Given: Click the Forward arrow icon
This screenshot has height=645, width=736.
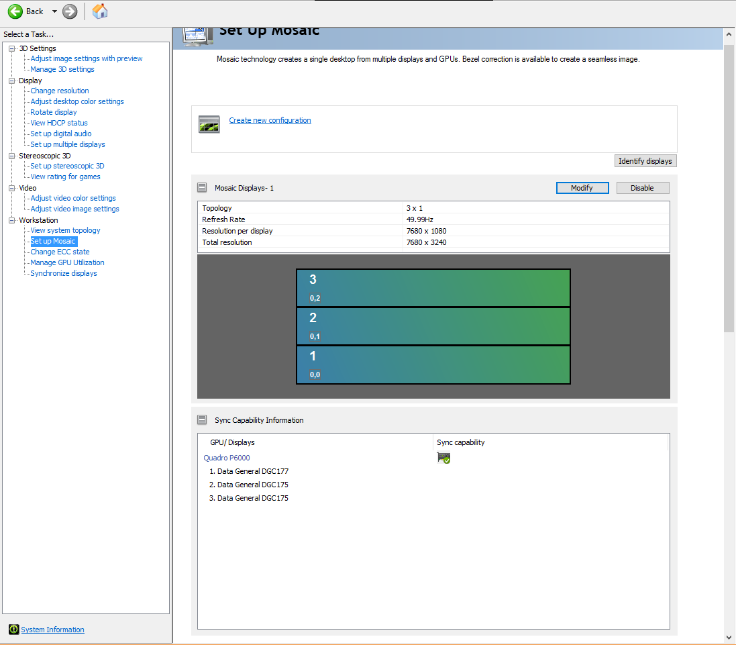Looking at the screenshot, I should [70, 11].
